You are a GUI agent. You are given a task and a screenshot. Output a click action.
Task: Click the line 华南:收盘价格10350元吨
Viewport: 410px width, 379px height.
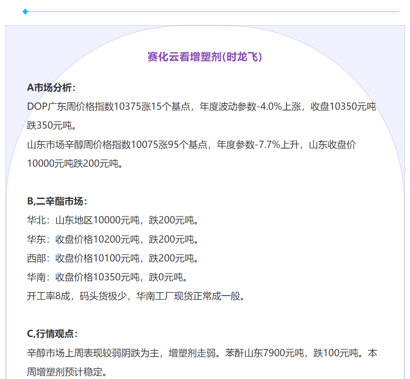(107, 277)
